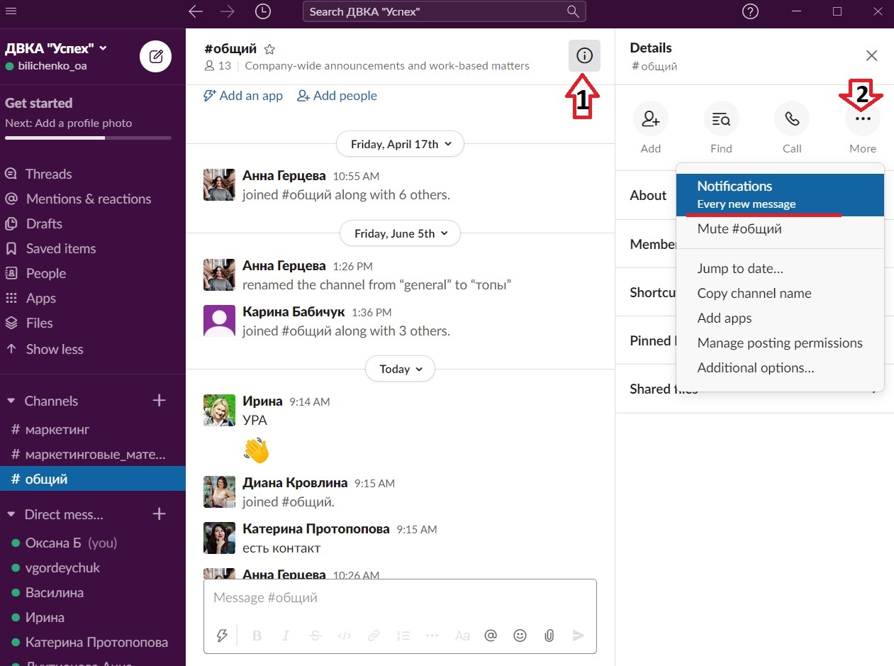Open Additional options… menu item
Image resolution: width=894 pixels, height=666 pixels.
(x=780, y=368)
